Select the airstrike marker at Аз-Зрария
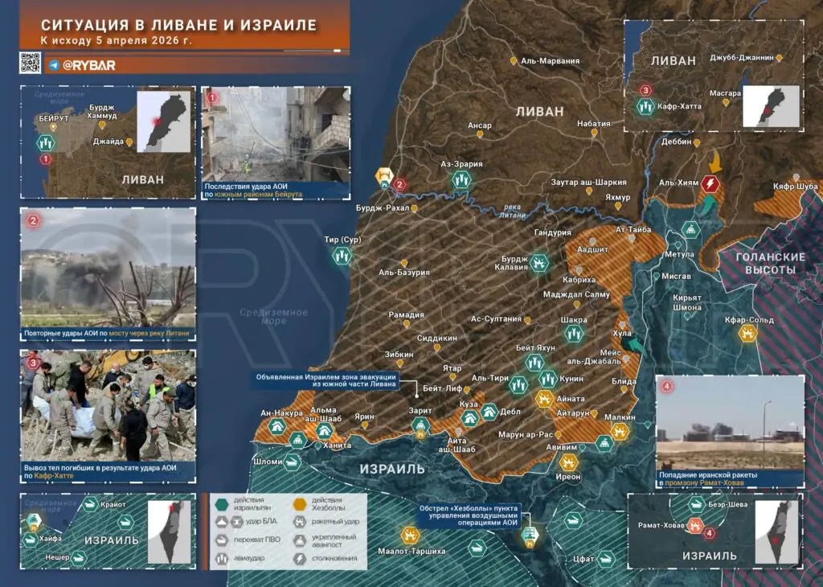823x587 pixels. click(x=461, y=180)
